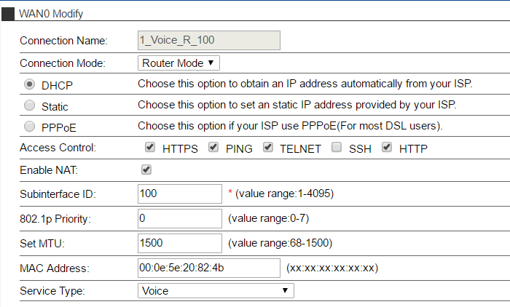Image resolution: width=510 pixels, height=307 pixels.
Task: Enable the SSH access checkbox
Action: (337, 148)
